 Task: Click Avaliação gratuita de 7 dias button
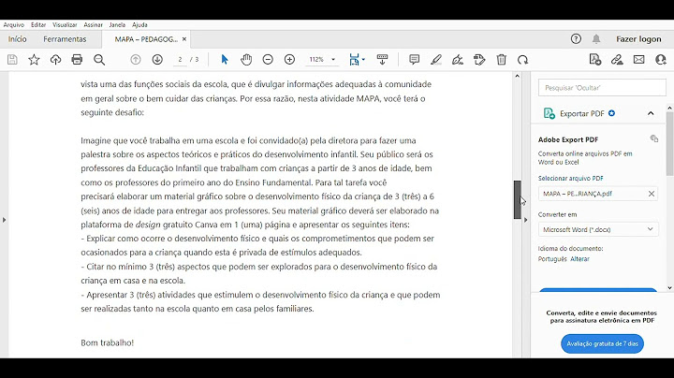tap(602, 343)
